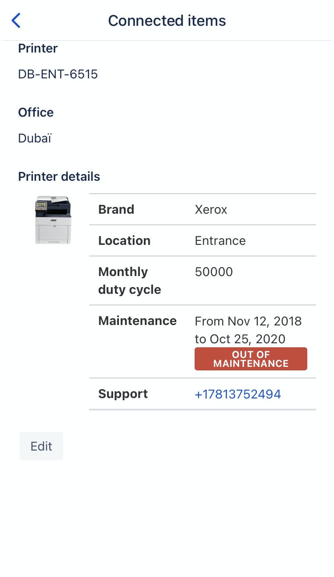Tap the Printer field label
Image resolution: width=334 pixels, height=577 pixels.
pos(38,48)
